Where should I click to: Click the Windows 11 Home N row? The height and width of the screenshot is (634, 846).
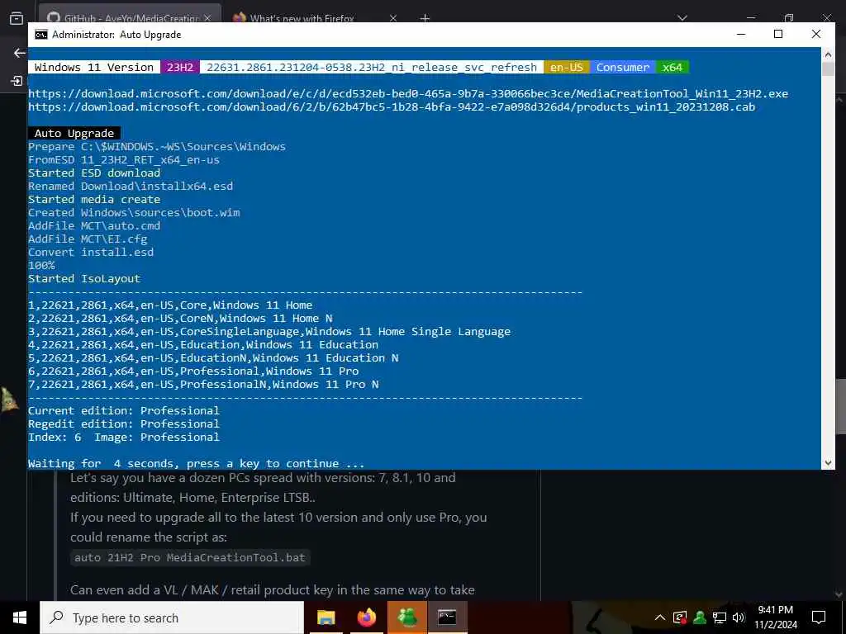click(x=180, y=318)
